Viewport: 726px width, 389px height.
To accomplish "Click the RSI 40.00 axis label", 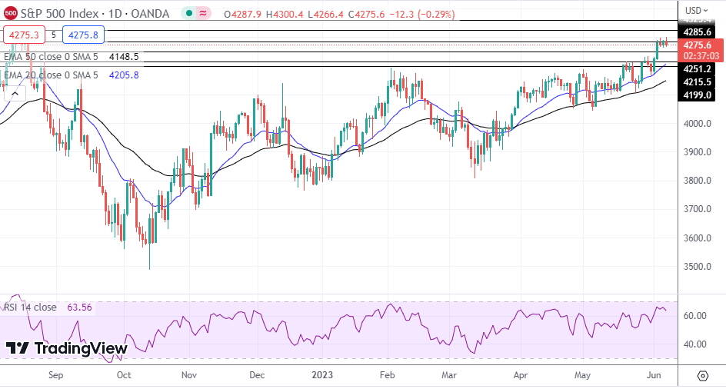I will (695, 344).
